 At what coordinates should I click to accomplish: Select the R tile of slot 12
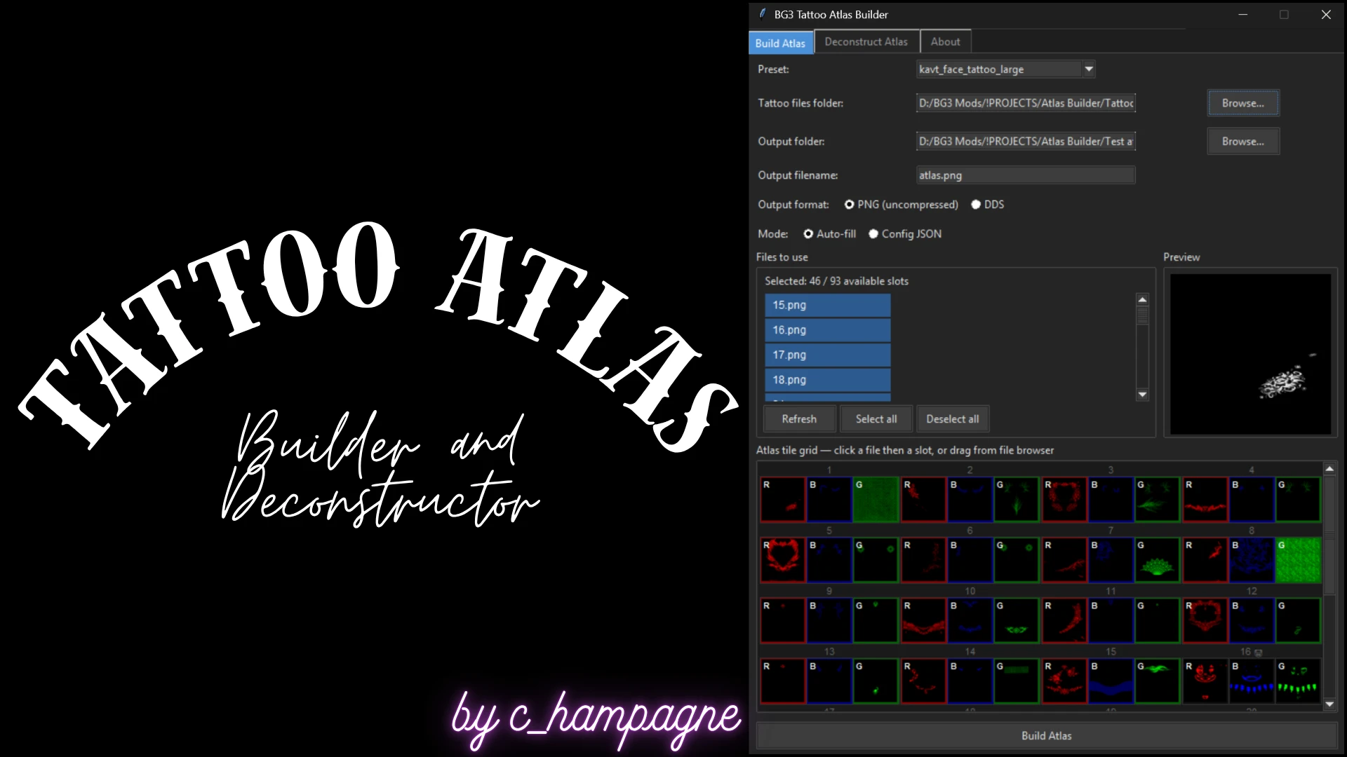(x=1205, y=620)
